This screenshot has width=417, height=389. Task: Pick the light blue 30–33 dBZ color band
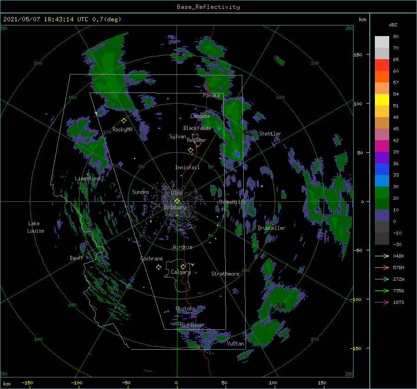pyautogui.click(x=382, y=181)
